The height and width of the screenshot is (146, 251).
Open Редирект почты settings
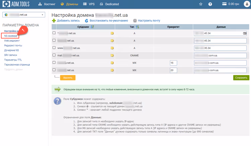(x=13, y=46)
